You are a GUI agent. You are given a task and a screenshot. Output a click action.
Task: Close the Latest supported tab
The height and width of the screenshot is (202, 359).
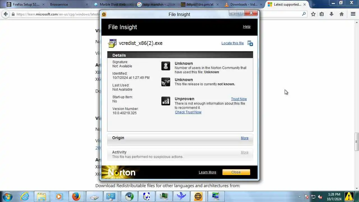tap(305, 4)
